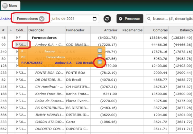Click P.F.07526557 code in popup

[x=32, y=63]
